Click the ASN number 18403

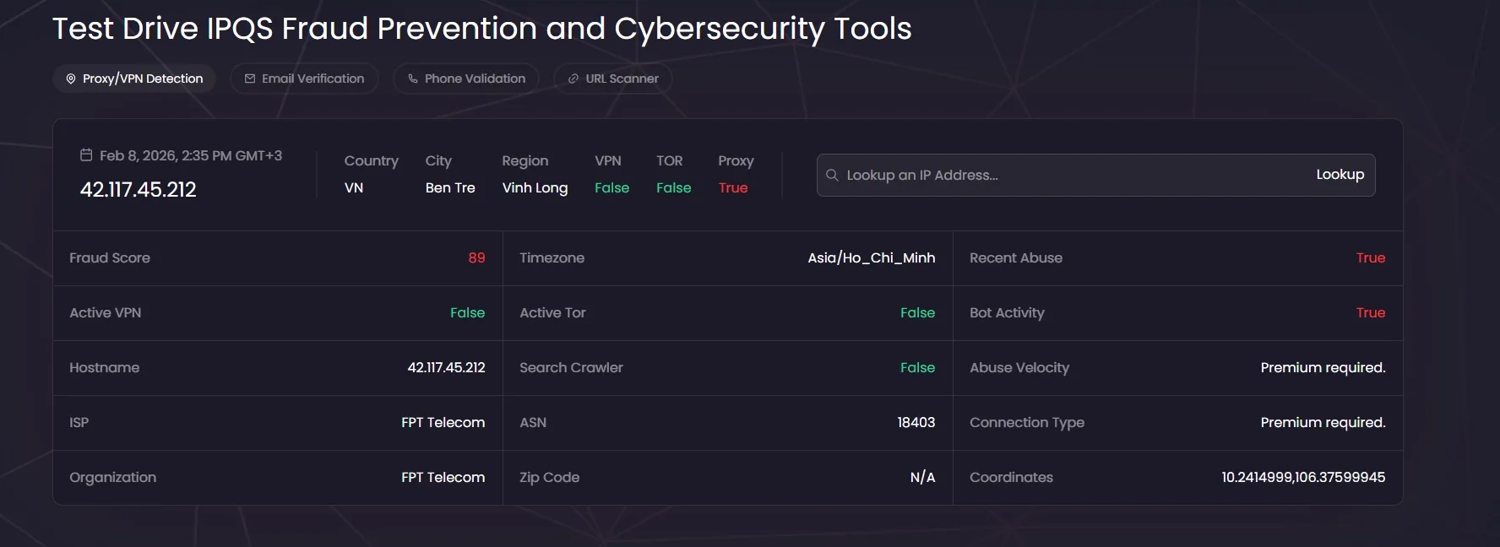pyautogui.click(x=916, y=423)
